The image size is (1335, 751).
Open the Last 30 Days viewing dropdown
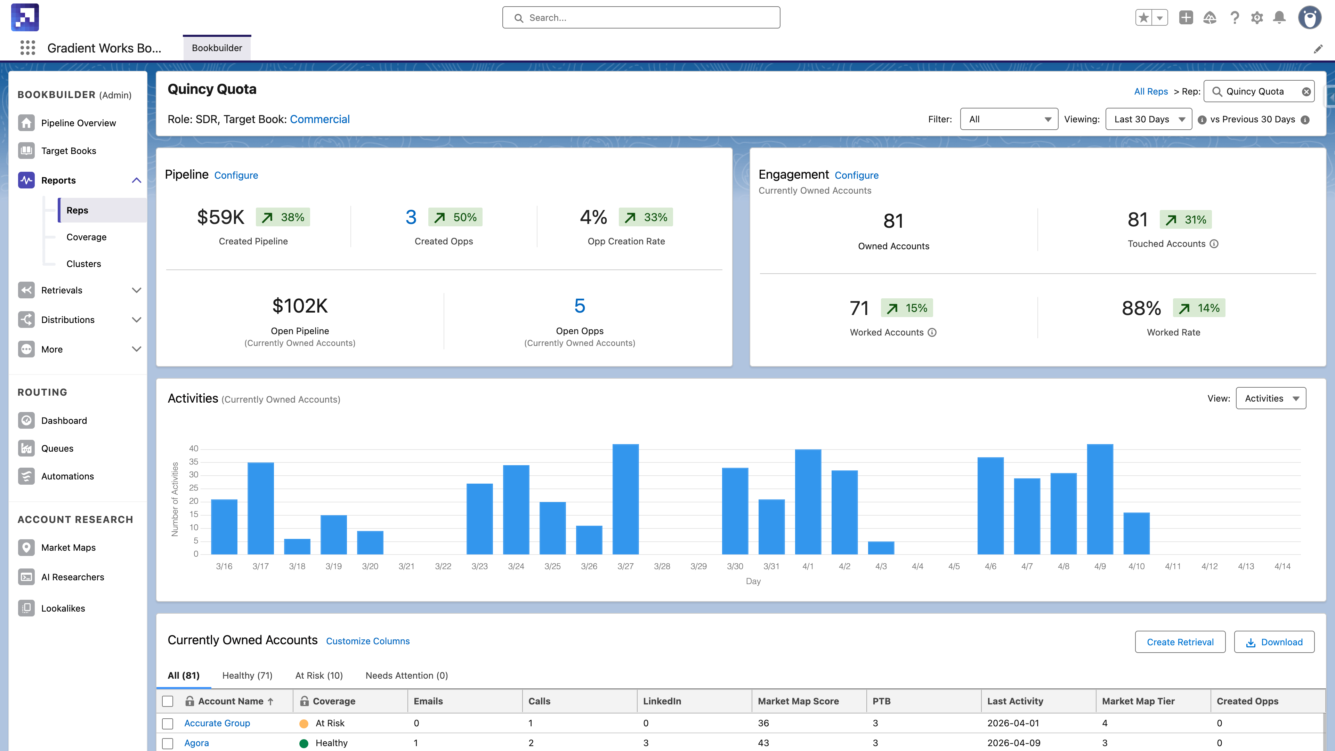pos(1148,119)
